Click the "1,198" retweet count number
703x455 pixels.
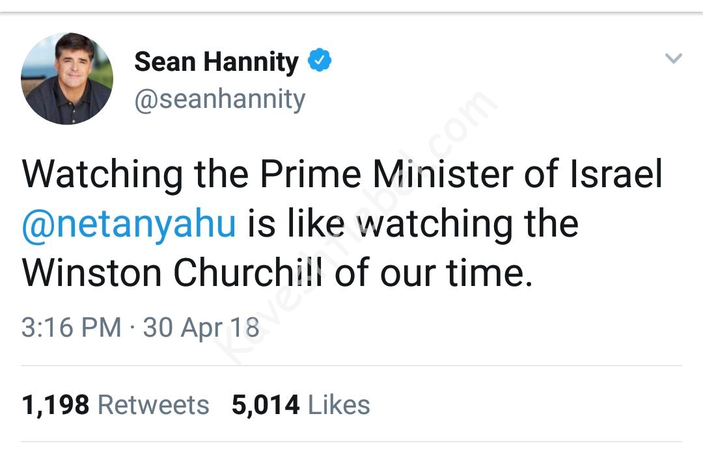pyautogui.click(x=55, y=405)
